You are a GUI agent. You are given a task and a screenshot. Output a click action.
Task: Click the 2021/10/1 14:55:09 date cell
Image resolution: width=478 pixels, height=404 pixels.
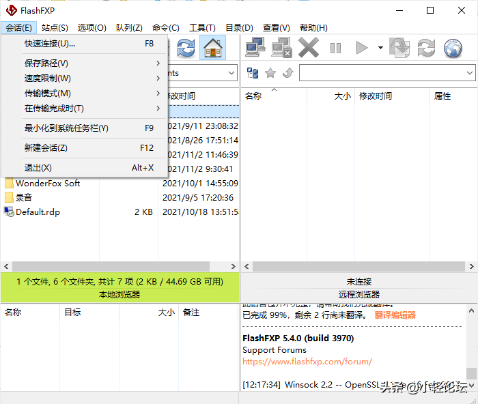pos(200,183)
